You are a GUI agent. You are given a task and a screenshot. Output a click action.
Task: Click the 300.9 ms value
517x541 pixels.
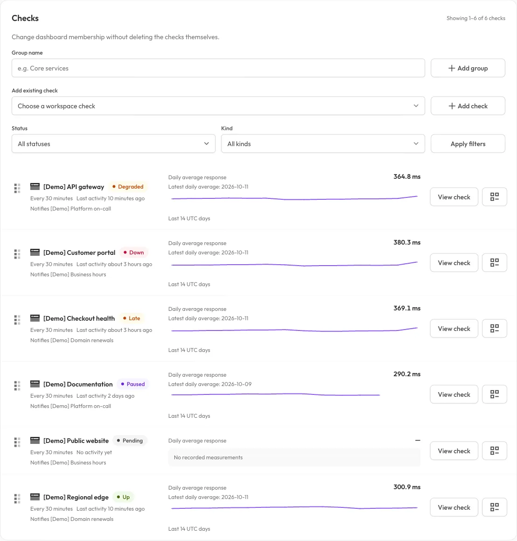[407, 487]
